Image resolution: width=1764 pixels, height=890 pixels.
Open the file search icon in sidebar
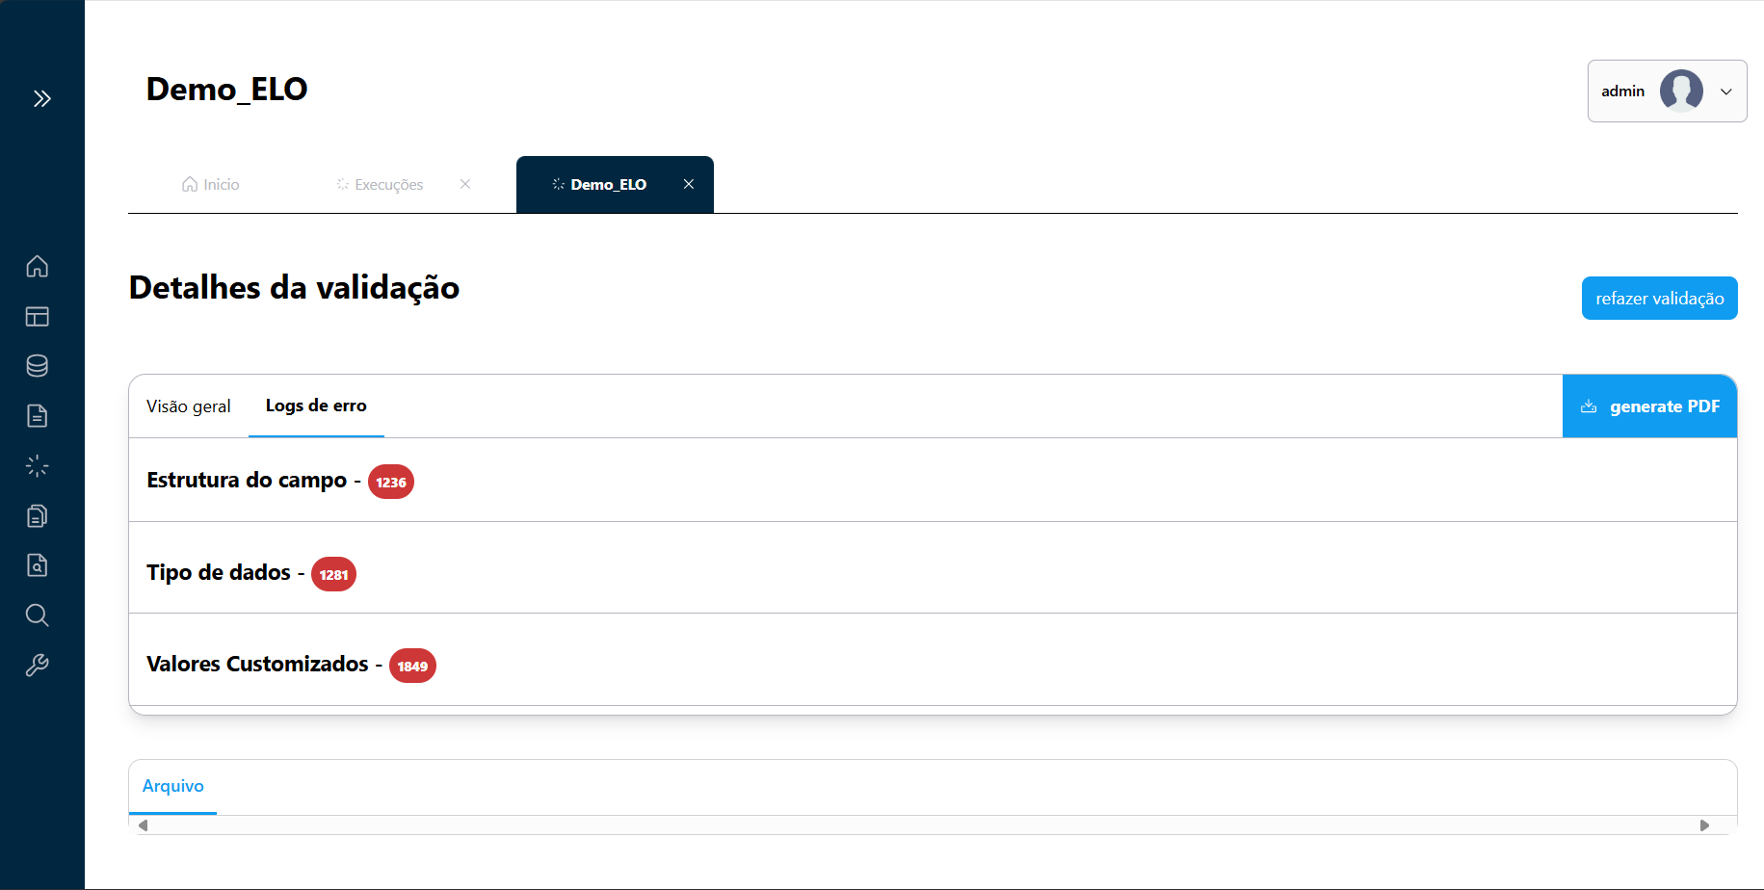pos(38,565)
